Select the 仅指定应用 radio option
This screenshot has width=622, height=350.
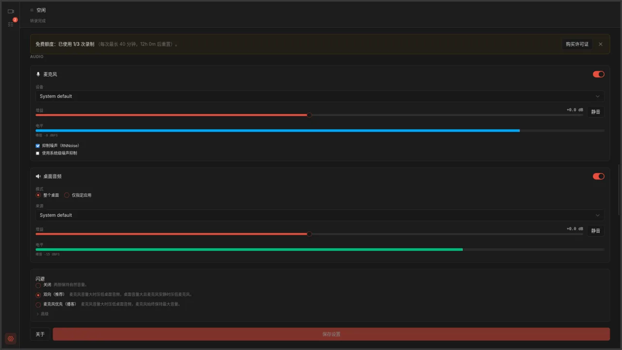(67, 195)
